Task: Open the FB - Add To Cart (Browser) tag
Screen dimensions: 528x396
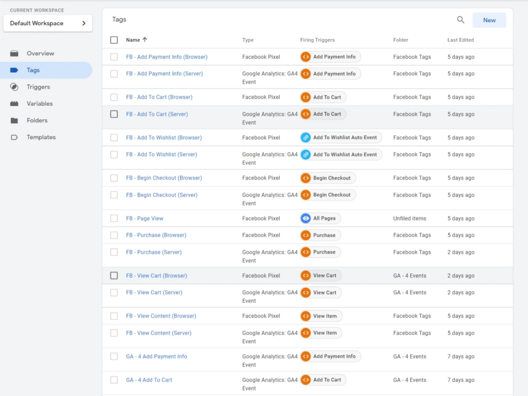Action: (159, 97)
